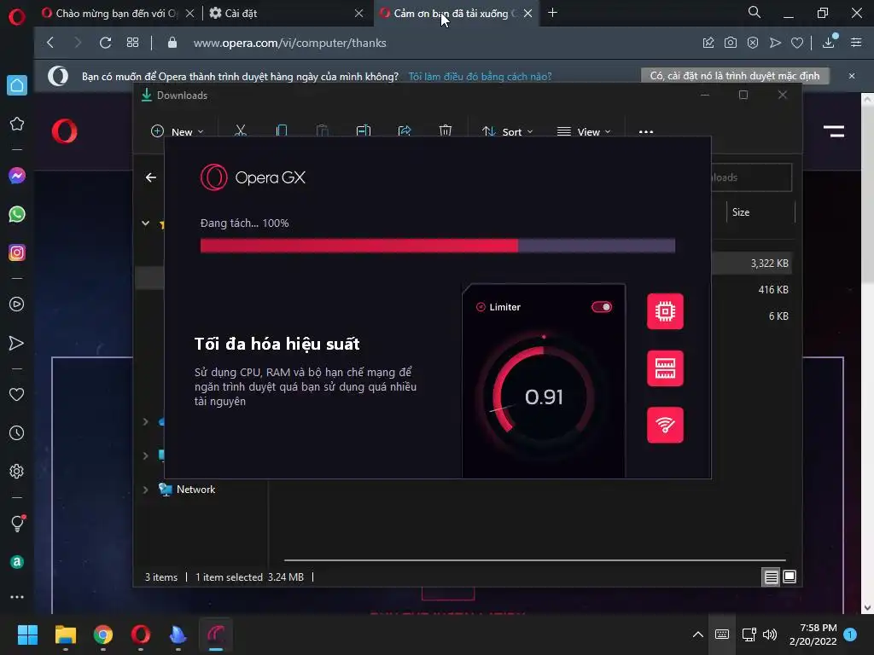
Task: Click the Explorer back arrow
Action: 150,177
